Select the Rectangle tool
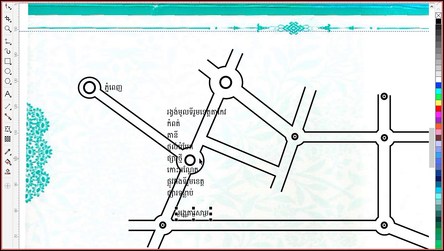The height and width of the screenshot is (251, 444). [8, 61]
